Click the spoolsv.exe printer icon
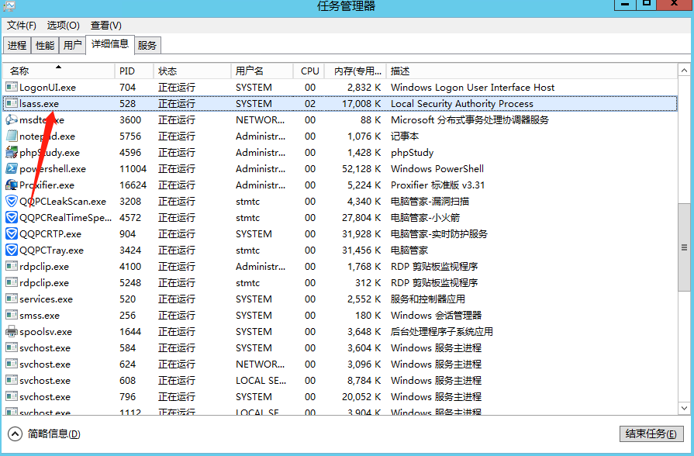 click(12, 332)
